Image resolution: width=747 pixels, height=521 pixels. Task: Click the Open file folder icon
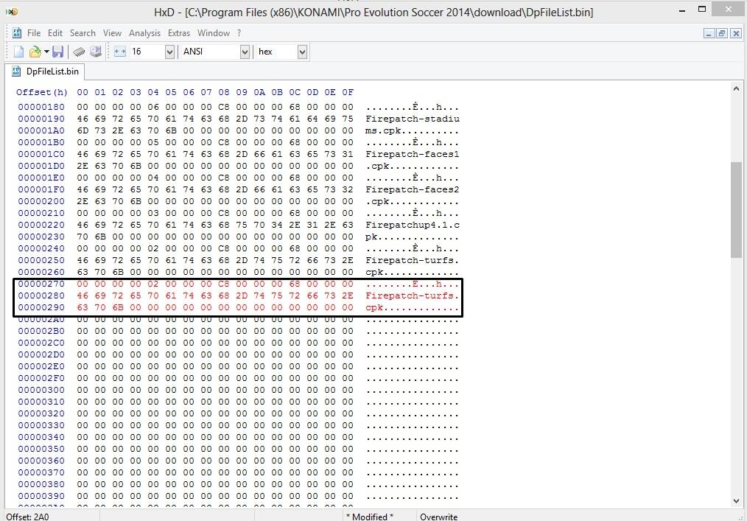pos(35,52)
